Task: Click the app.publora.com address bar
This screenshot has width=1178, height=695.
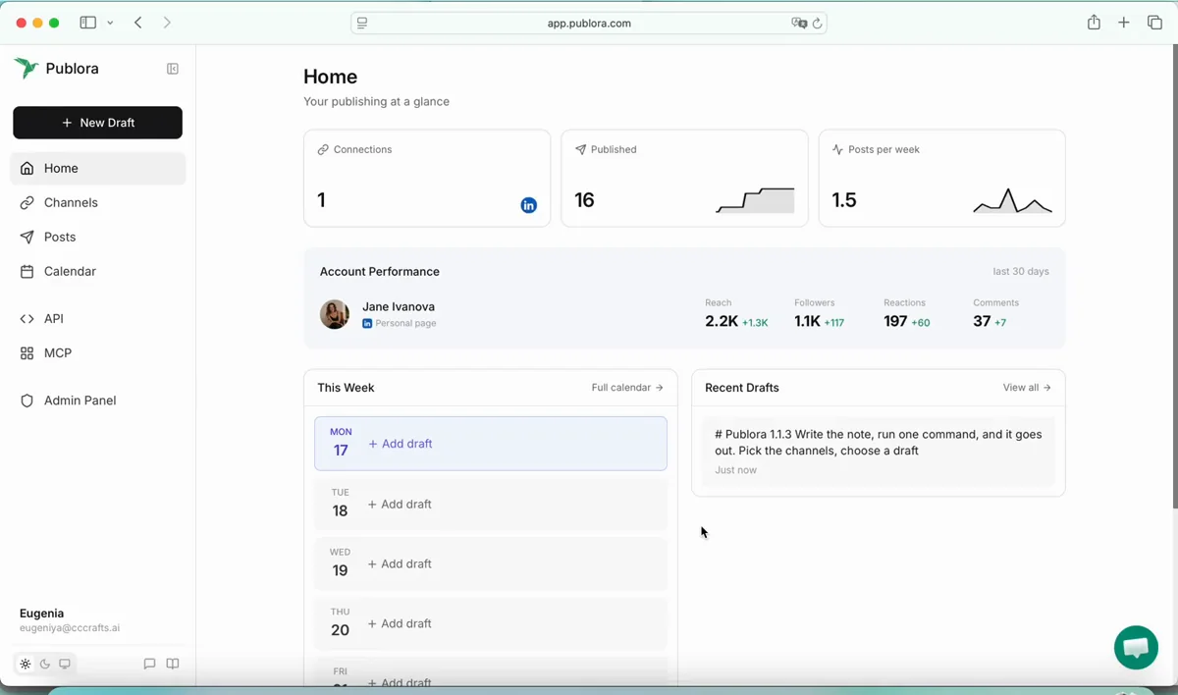Action: 589,24
